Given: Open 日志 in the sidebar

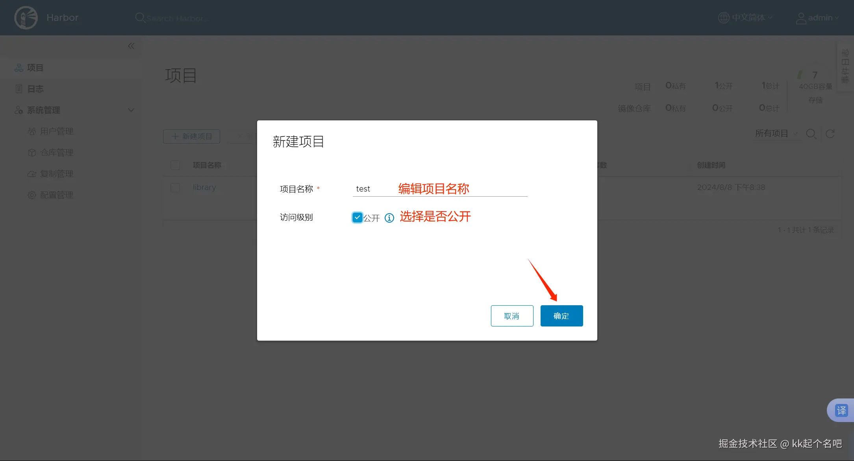Looking at the screenshot, I should (35, 89).
